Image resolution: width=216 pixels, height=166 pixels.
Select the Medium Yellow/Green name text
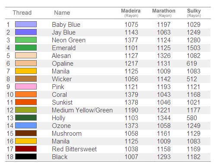[82, 110]
